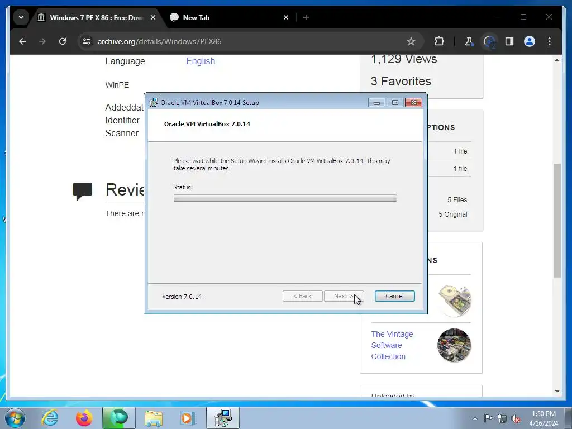The image size is (572, 429).
Task: Minimize the VirtualBox Setup dialog
Action: point(376,103)
